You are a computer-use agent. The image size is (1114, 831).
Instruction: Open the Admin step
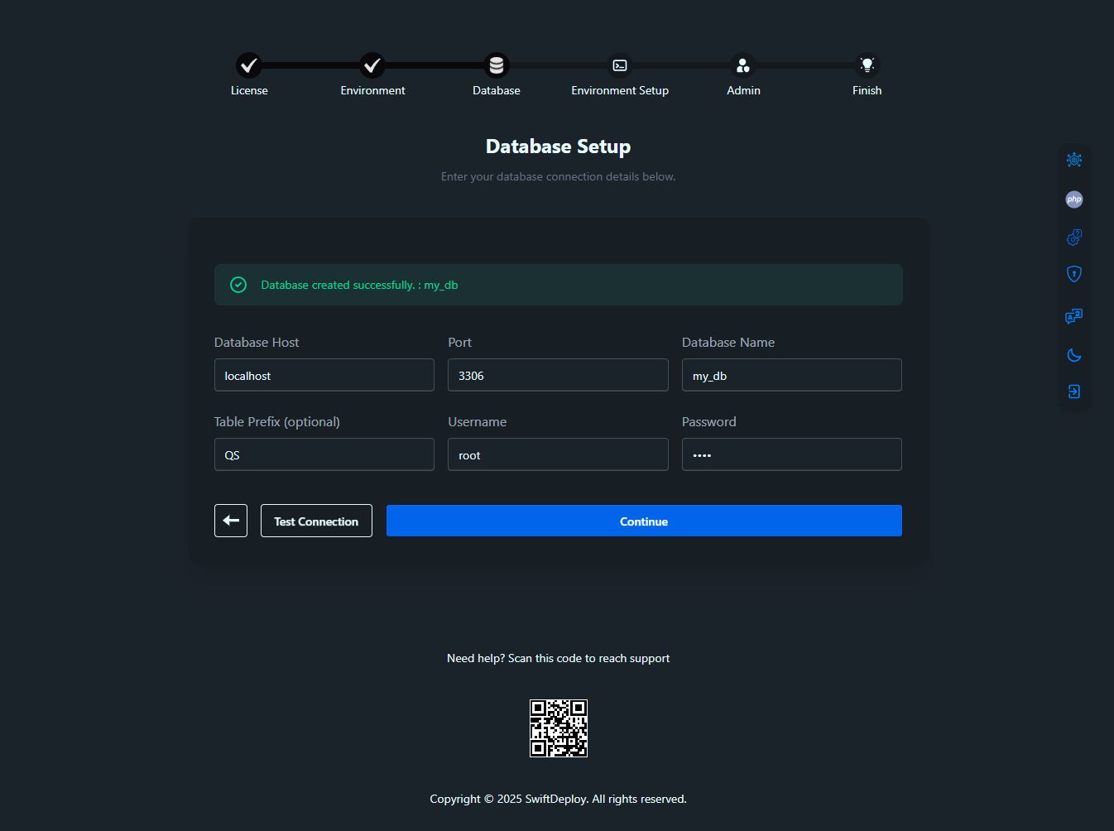743,65
